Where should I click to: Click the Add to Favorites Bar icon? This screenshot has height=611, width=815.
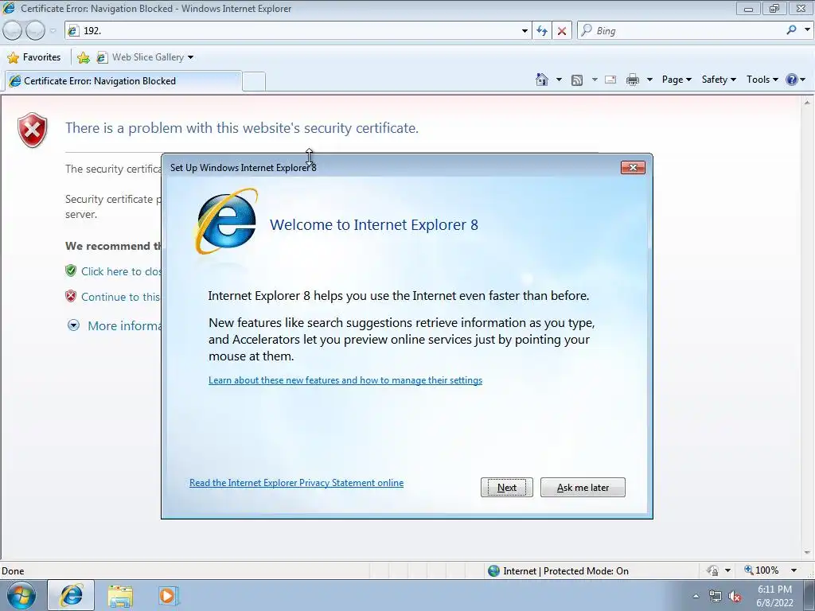[x=83, y=57]
